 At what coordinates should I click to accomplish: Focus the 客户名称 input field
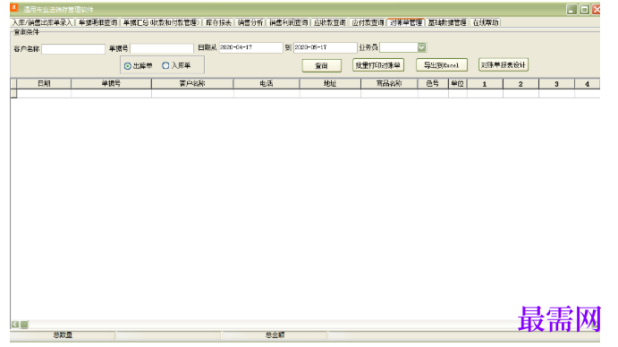(73, 49)
